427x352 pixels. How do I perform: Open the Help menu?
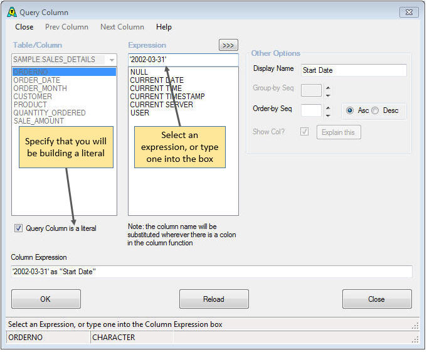click(164, 27)
